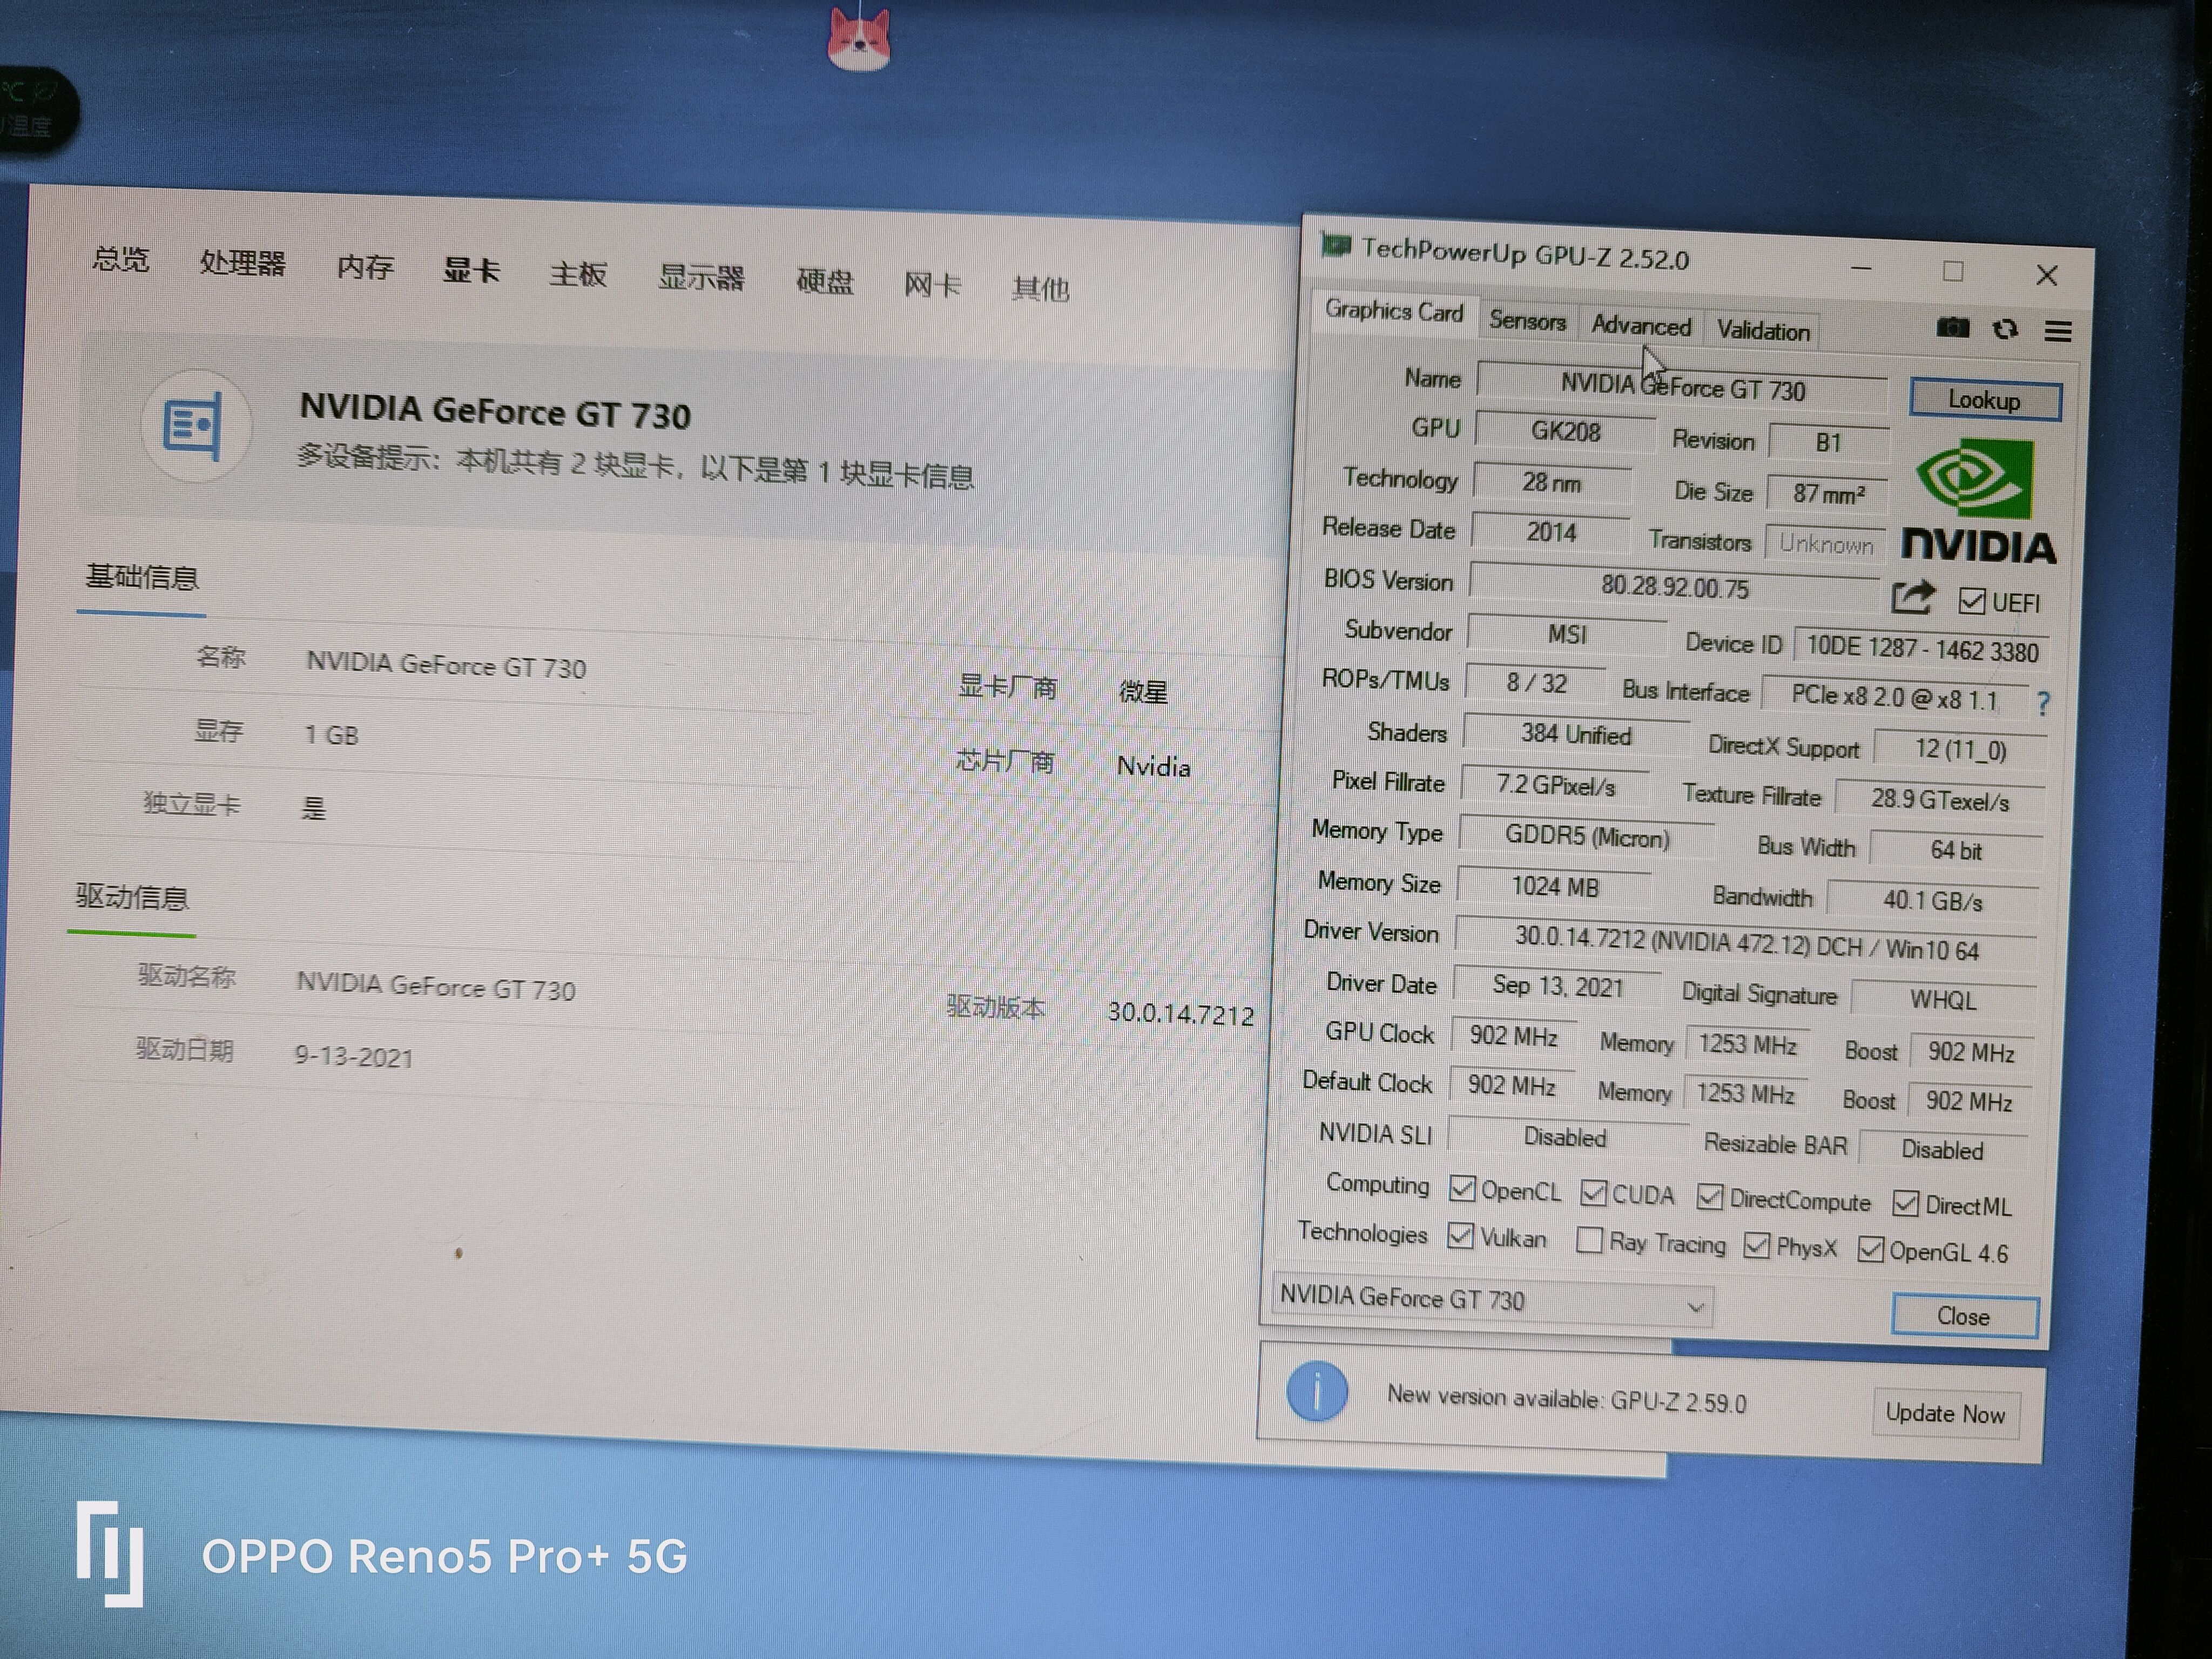
Task: Click the Driver Version field in GPU-Z
Action: click(x=1746, y=943)
